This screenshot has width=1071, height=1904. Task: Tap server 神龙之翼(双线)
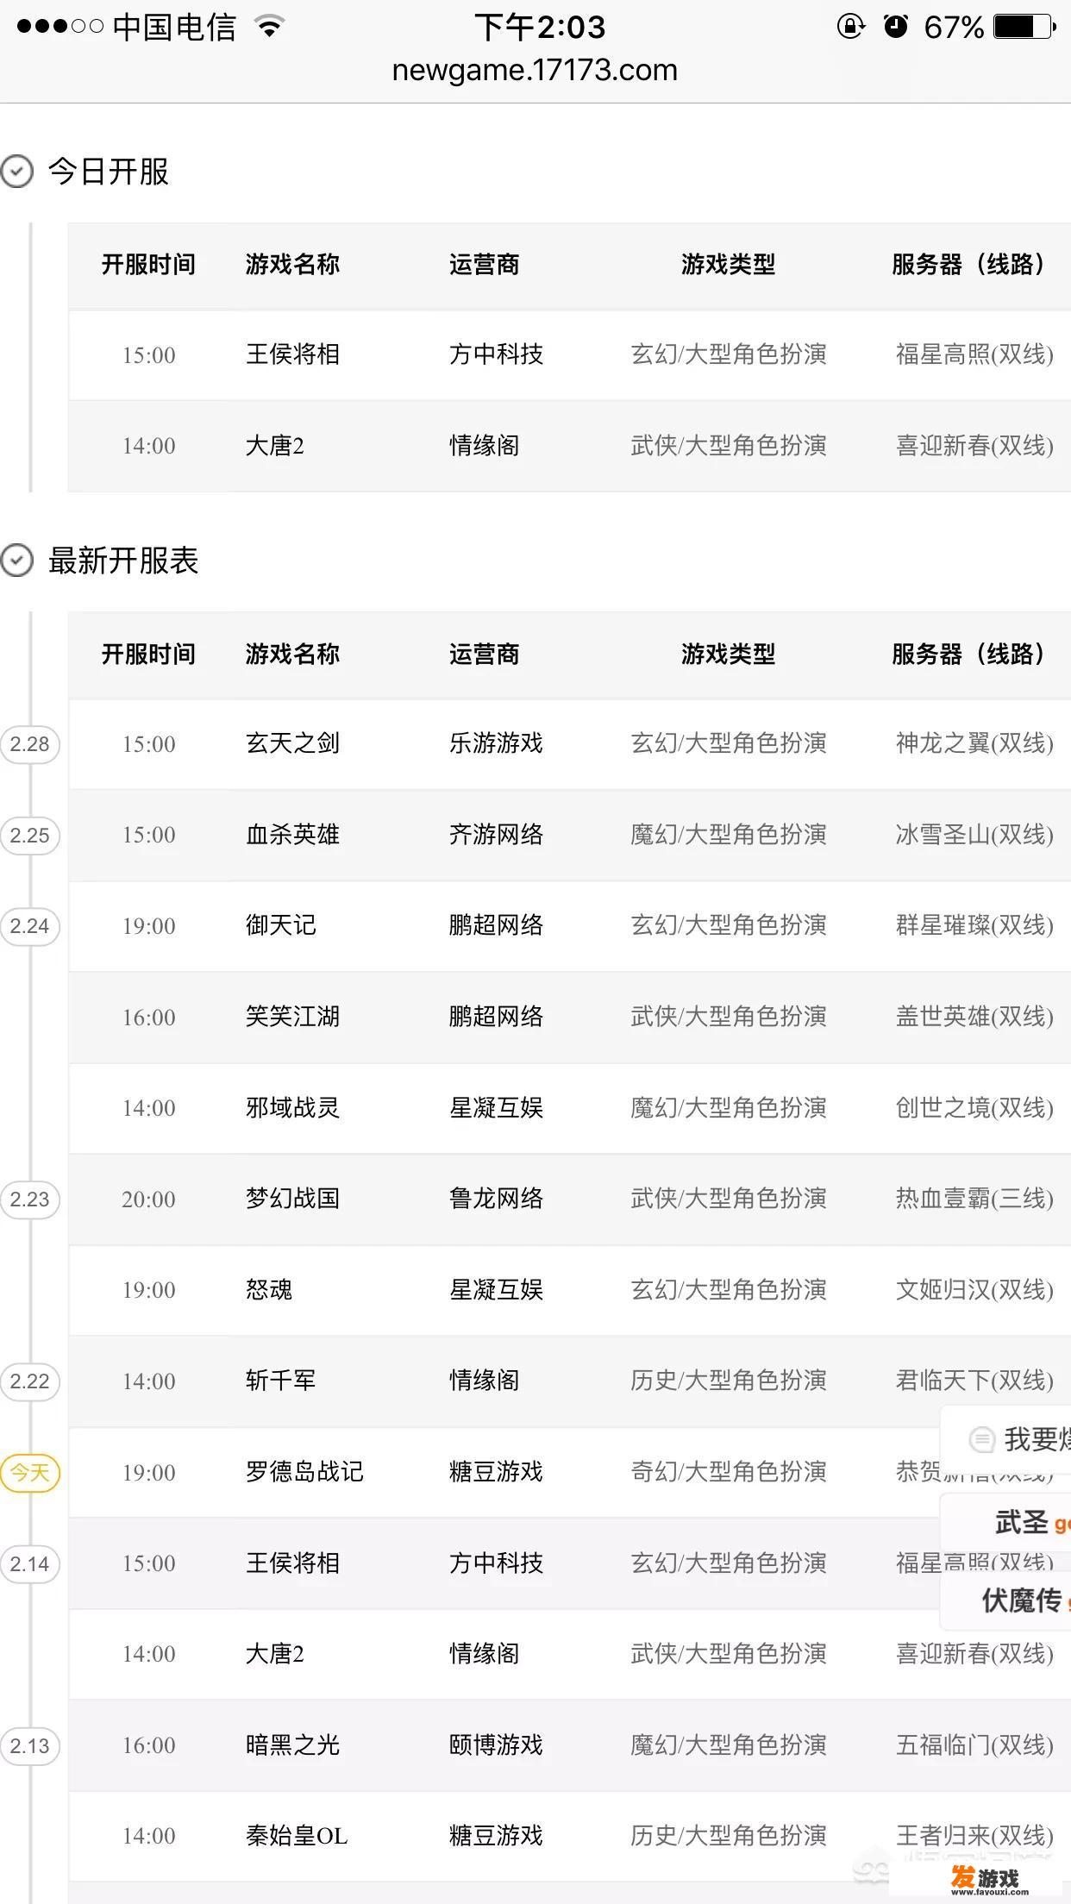coord(974,743)
